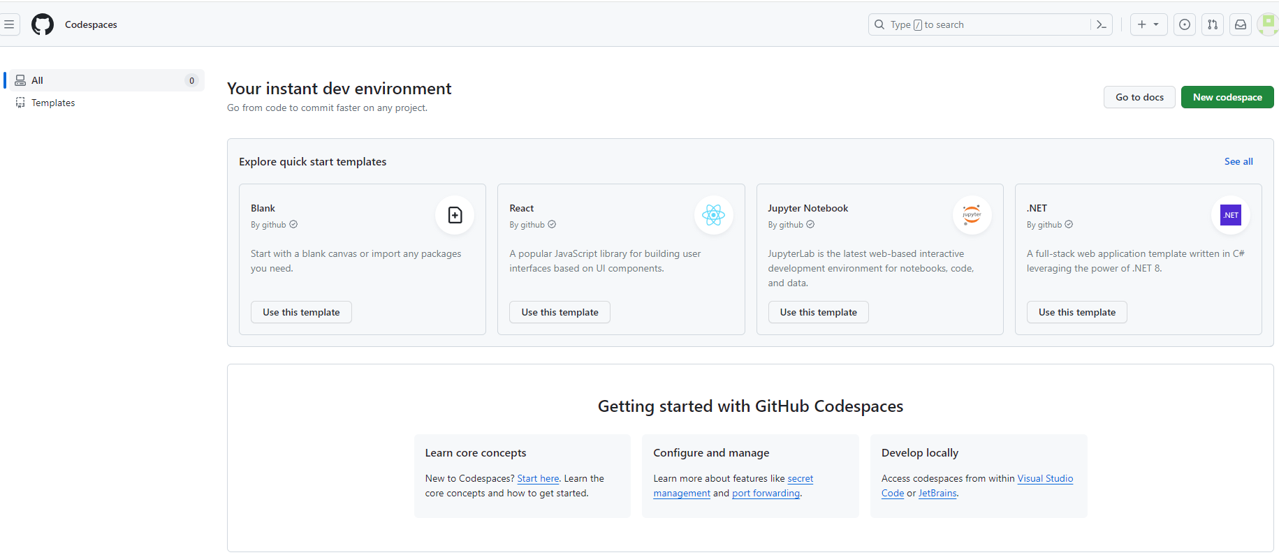Use the React template
Screen dimensions: 1279x555
(x=560, y=312)
